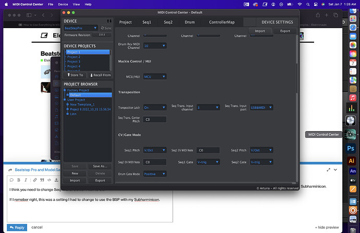The height and width of the screenshot is (233, 360).
Task: Switch to the Project tab
Action: pos(125,22)
